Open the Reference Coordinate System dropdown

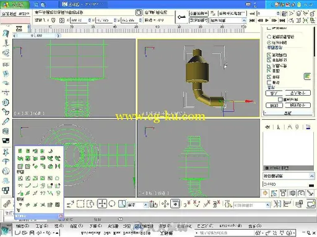137,205
